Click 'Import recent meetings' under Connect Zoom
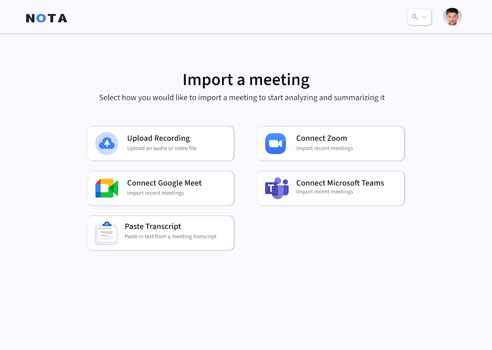The height and width of the screenshot is (350, 492). click(x=324, y=148)
